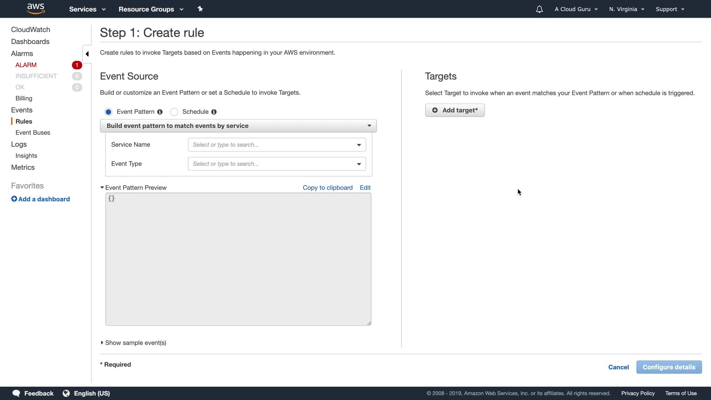Open the Service Name dropdown

277,145
